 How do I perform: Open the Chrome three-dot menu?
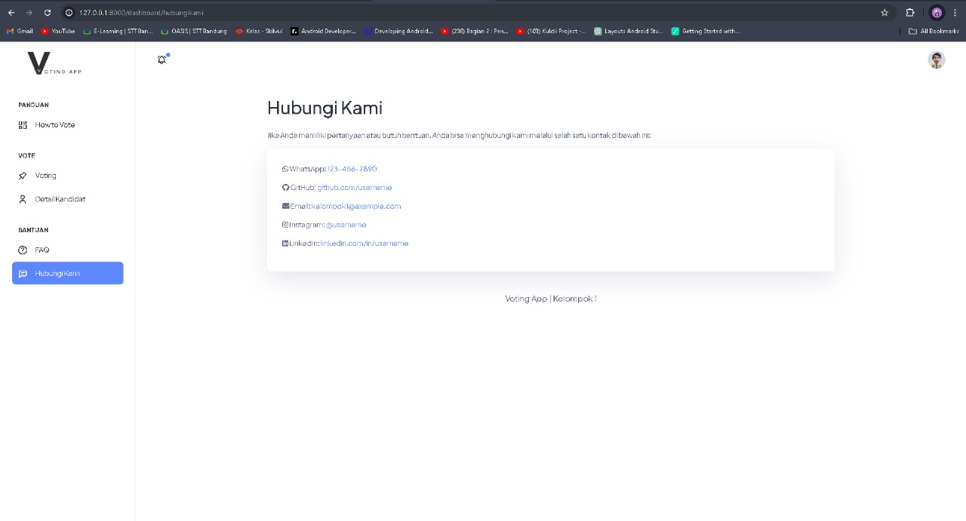coord(955,13)
